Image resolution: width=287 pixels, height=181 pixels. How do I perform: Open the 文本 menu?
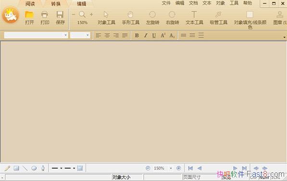(x=207, y=3)
